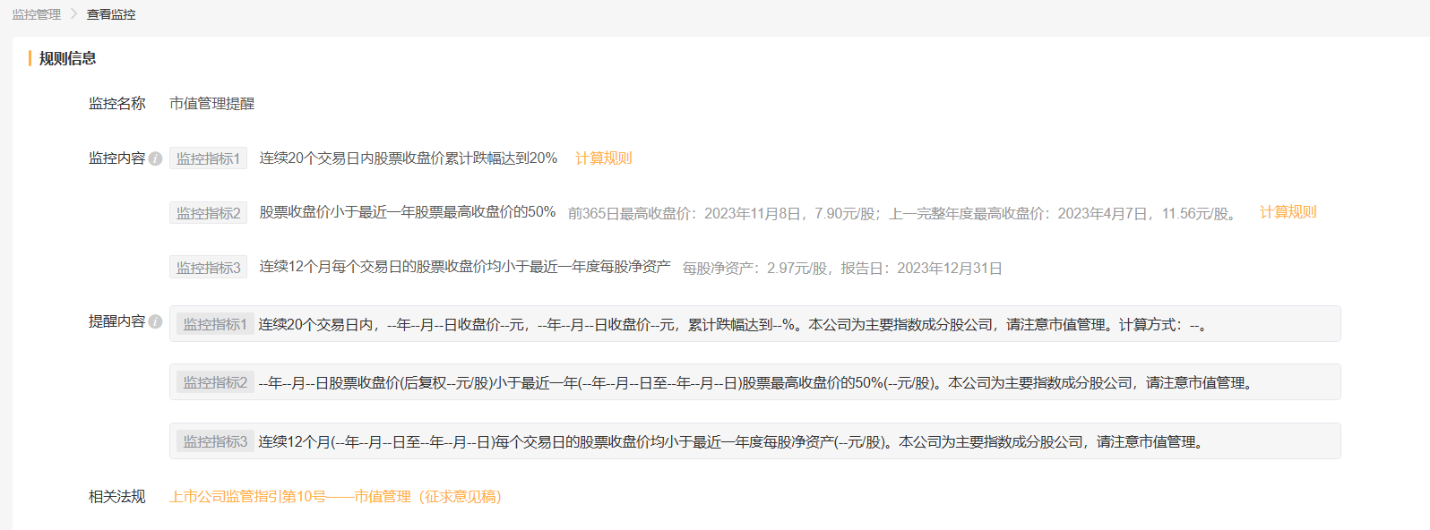Click 监控指标2 tag in 监控内容
The width and height of the screenshot is (1430, 530).
click(208, 213)
